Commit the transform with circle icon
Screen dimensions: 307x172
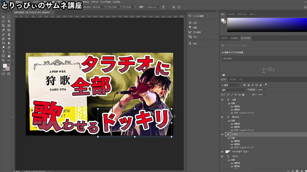[179, 7]
